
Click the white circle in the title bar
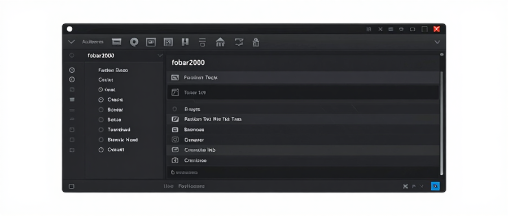69,29
